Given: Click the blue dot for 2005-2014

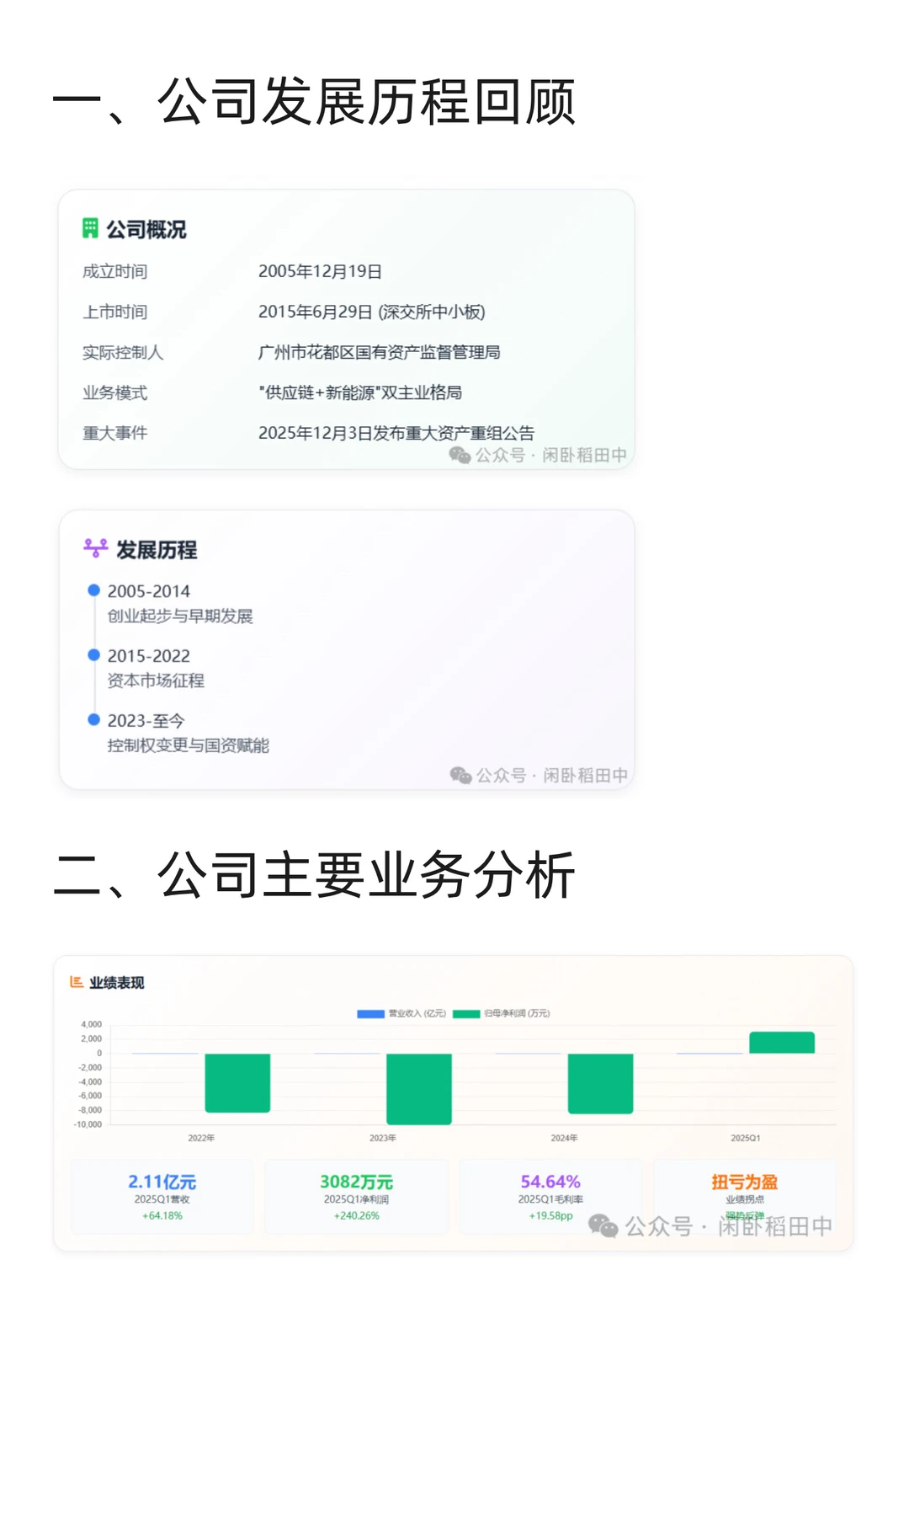Looking at the screenshot, I should pyautogui.click(x=94, y=590).
